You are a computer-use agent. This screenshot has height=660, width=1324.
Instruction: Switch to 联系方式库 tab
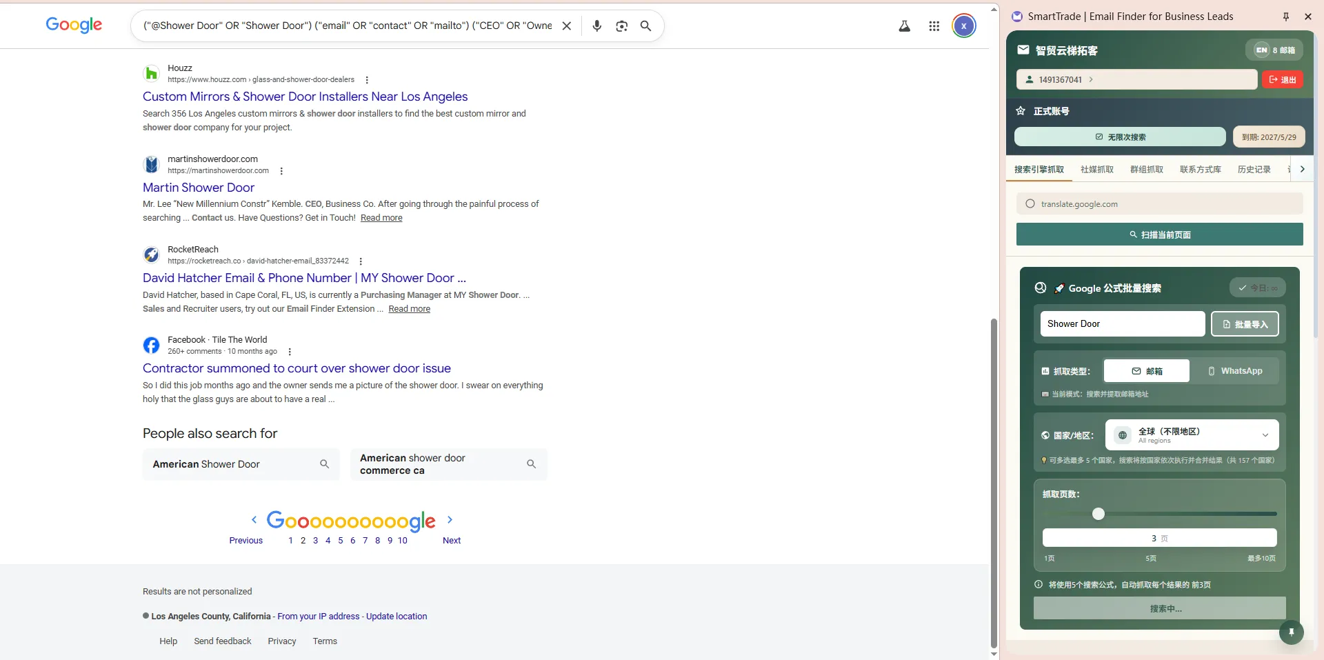1200,170
